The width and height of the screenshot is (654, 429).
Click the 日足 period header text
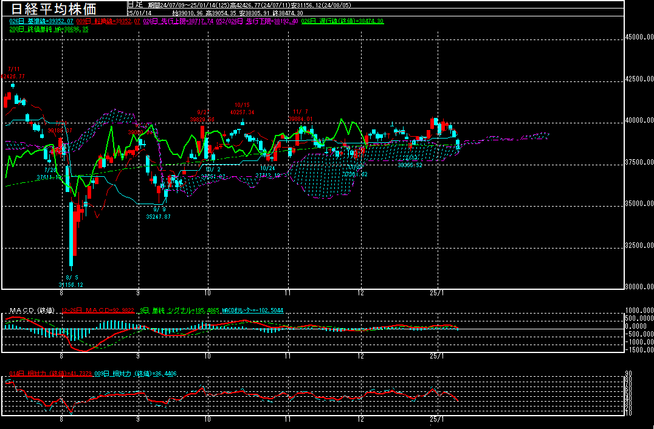(x=135, y=5)
